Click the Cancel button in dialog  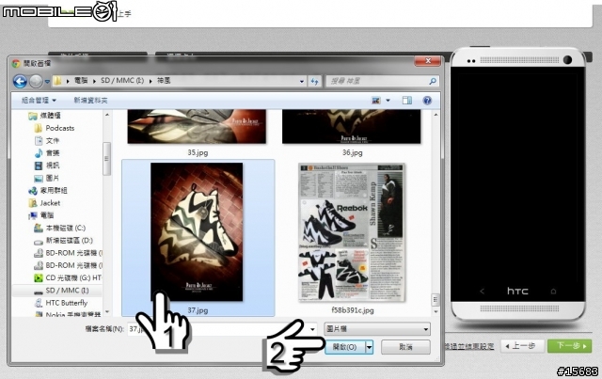(x=405, y=347)
